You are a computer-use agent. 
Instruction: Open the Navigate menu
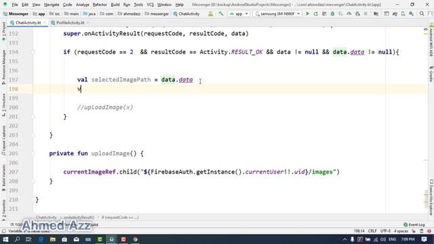click(52, 5)
